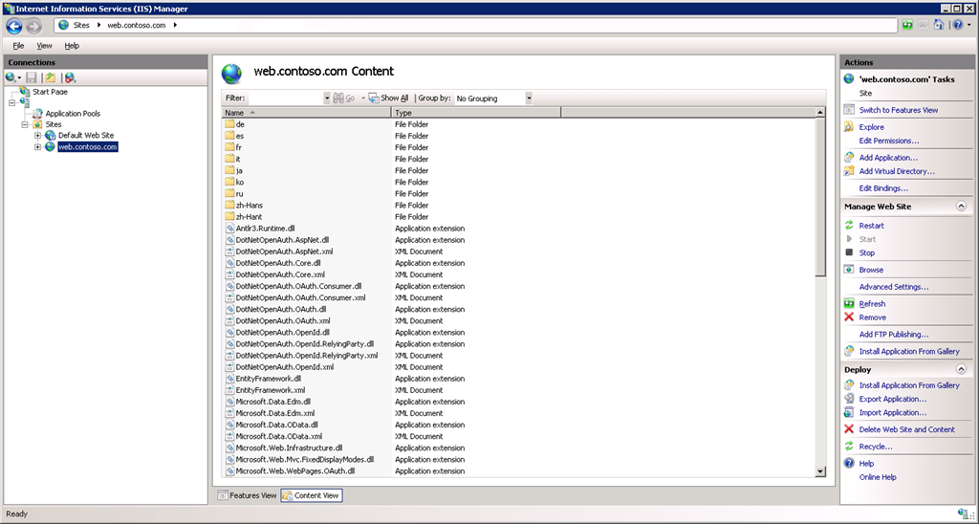Select the EntityFramework.dll file row
Screen dimensions: 979x524
(x=519, y=379)
